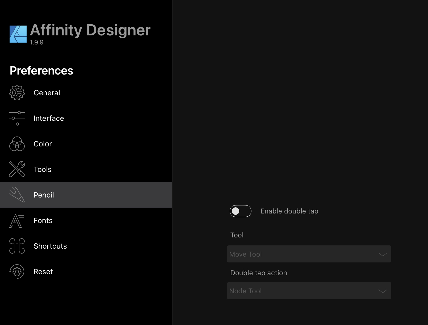Click the Affinity Designer logo icon
The height and width of the screenshot is (325, 428).
(18, 34)
